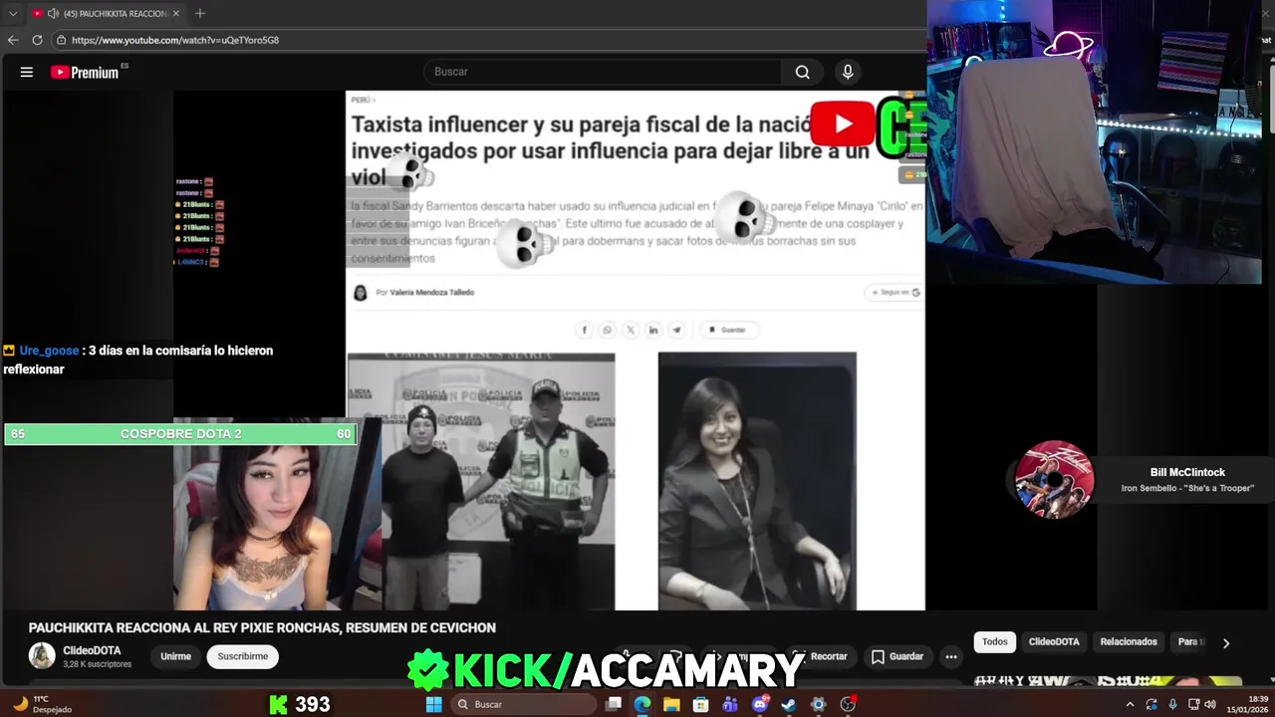1275x717 pixels.
Task: Click the Bill McClintock album art circle
Action: point(1054,480)
